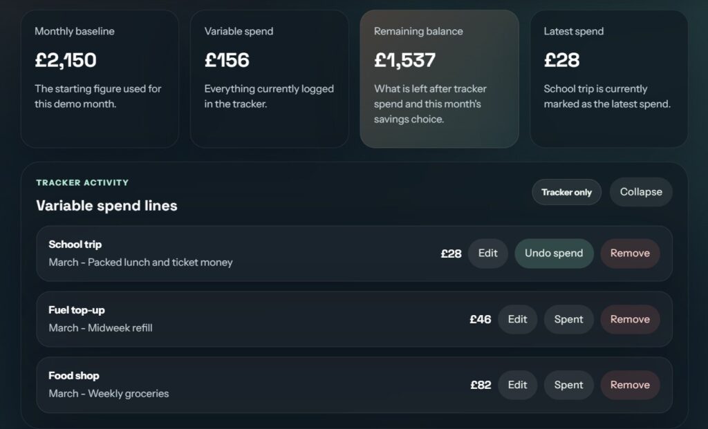Open the Monthly baseline summary card
This screenshot has height=429, width=708.
100,78
